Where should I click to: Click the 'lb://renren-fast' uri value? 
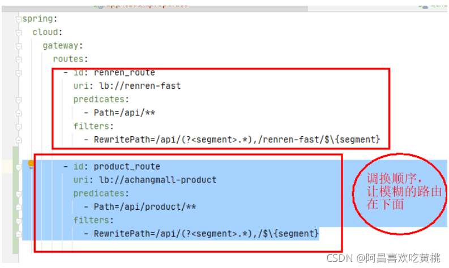tap(140, 86)
